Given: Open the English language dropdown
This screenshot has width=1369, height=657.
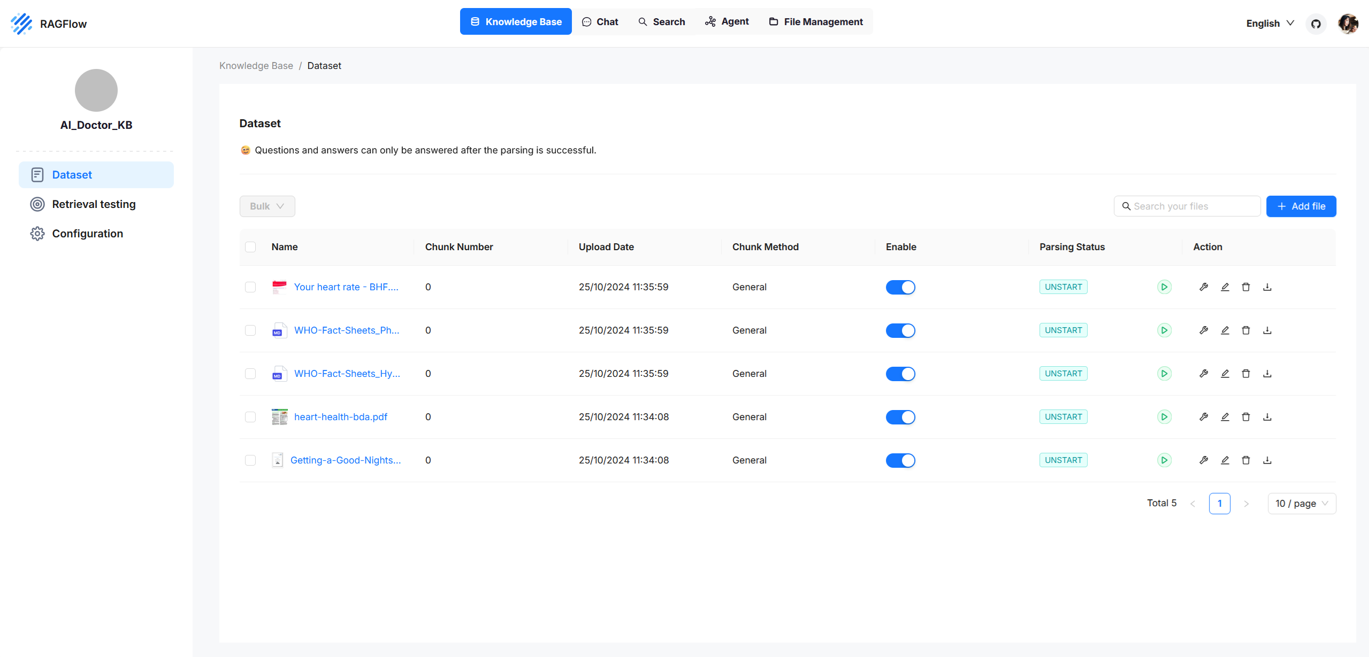Looking at the screenshot, I should 1269,24.
